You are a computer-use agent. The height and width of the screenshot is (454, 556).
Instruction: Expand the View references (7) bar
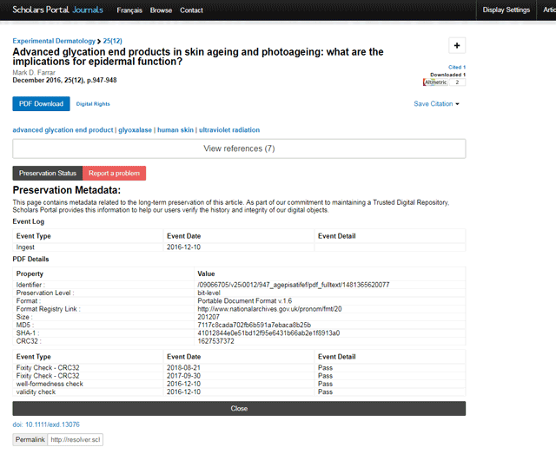click(239, 148)
